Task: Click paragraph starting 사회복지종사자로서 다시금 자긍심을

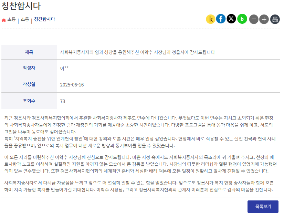Action: tap(139, 186)
